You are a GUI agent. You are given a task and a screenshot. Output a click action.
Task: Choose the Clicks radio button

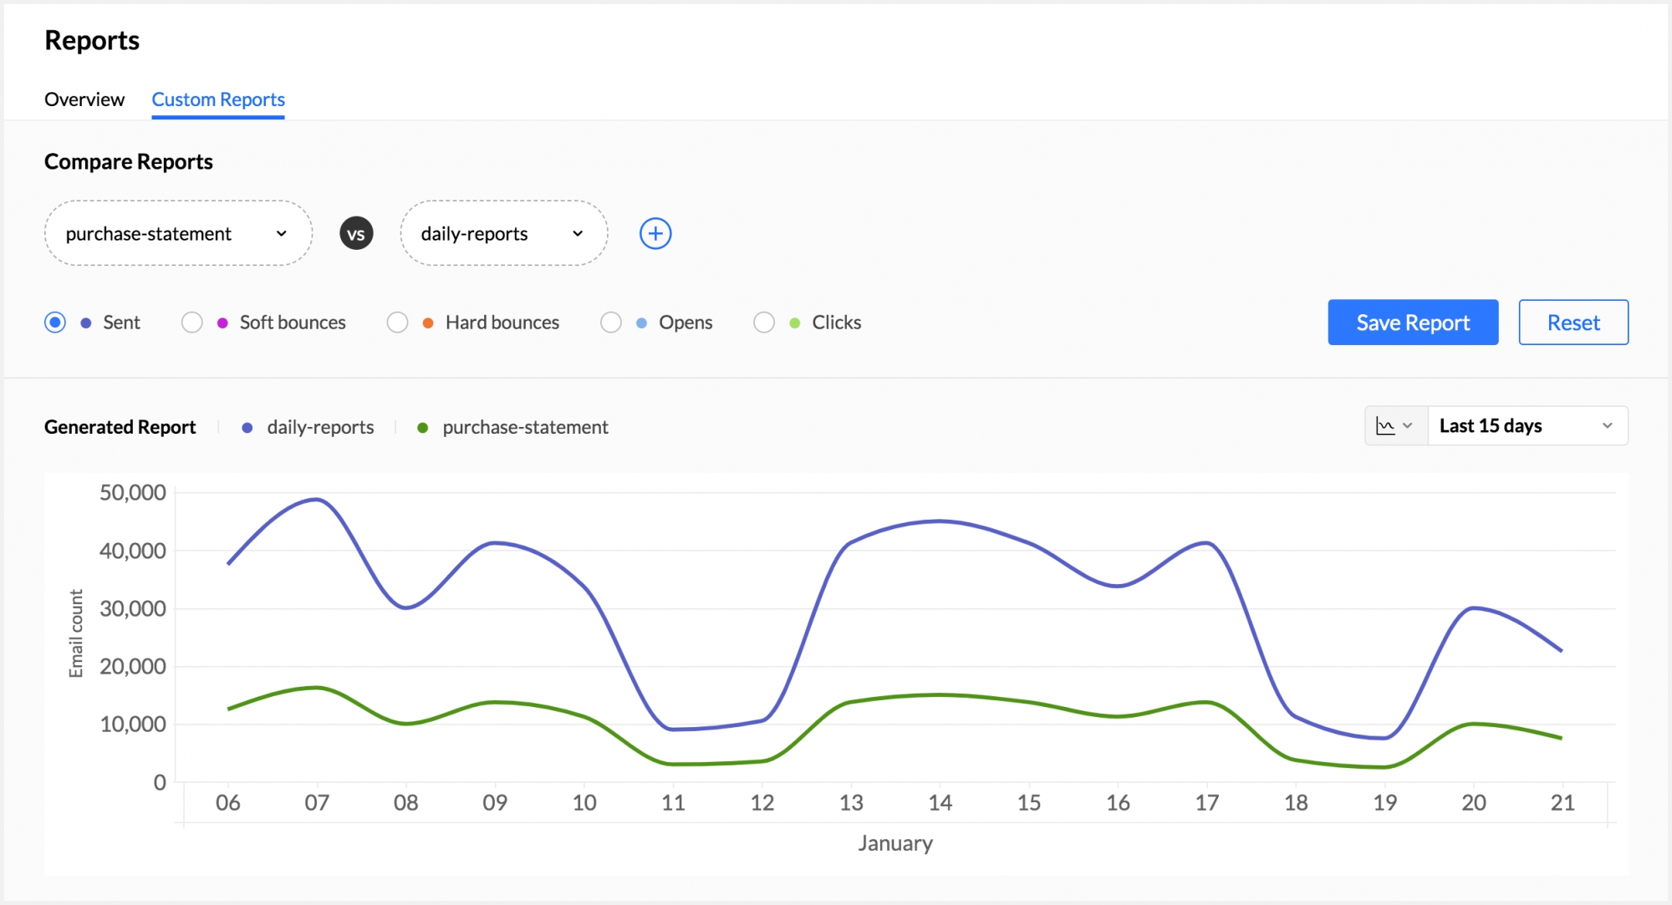764,323
